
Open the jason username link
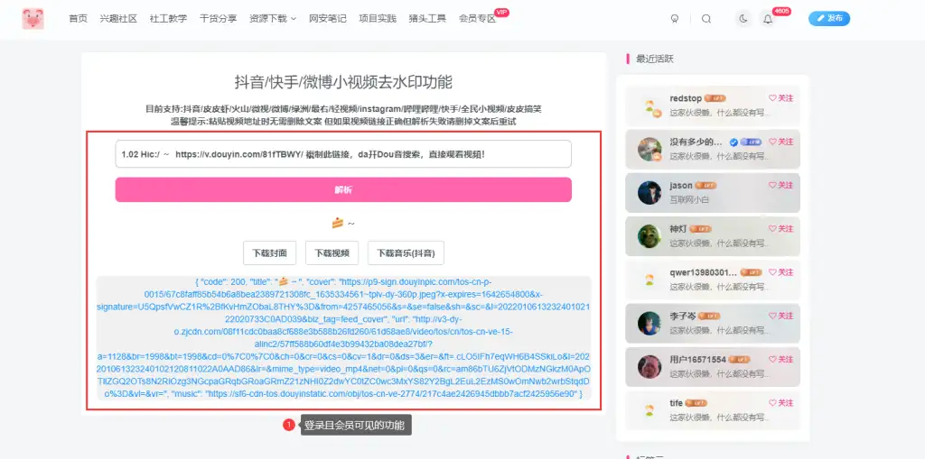click(681, 185)
